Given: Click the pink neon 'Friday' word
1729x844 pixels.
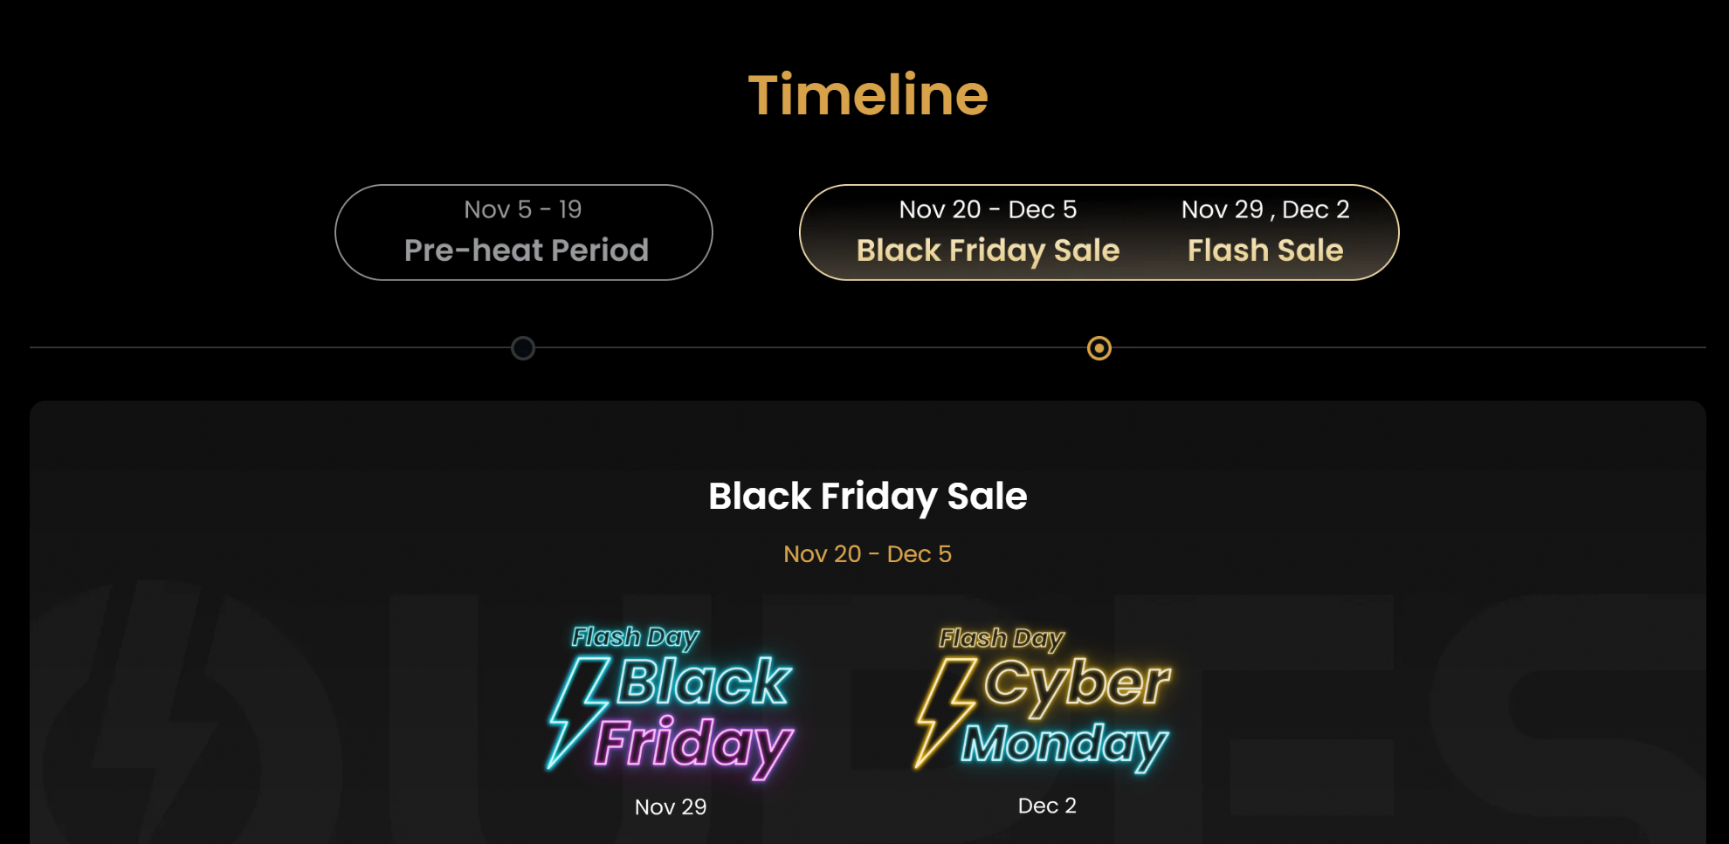Looking at the screenshot, I should click(x=692, y=744).
